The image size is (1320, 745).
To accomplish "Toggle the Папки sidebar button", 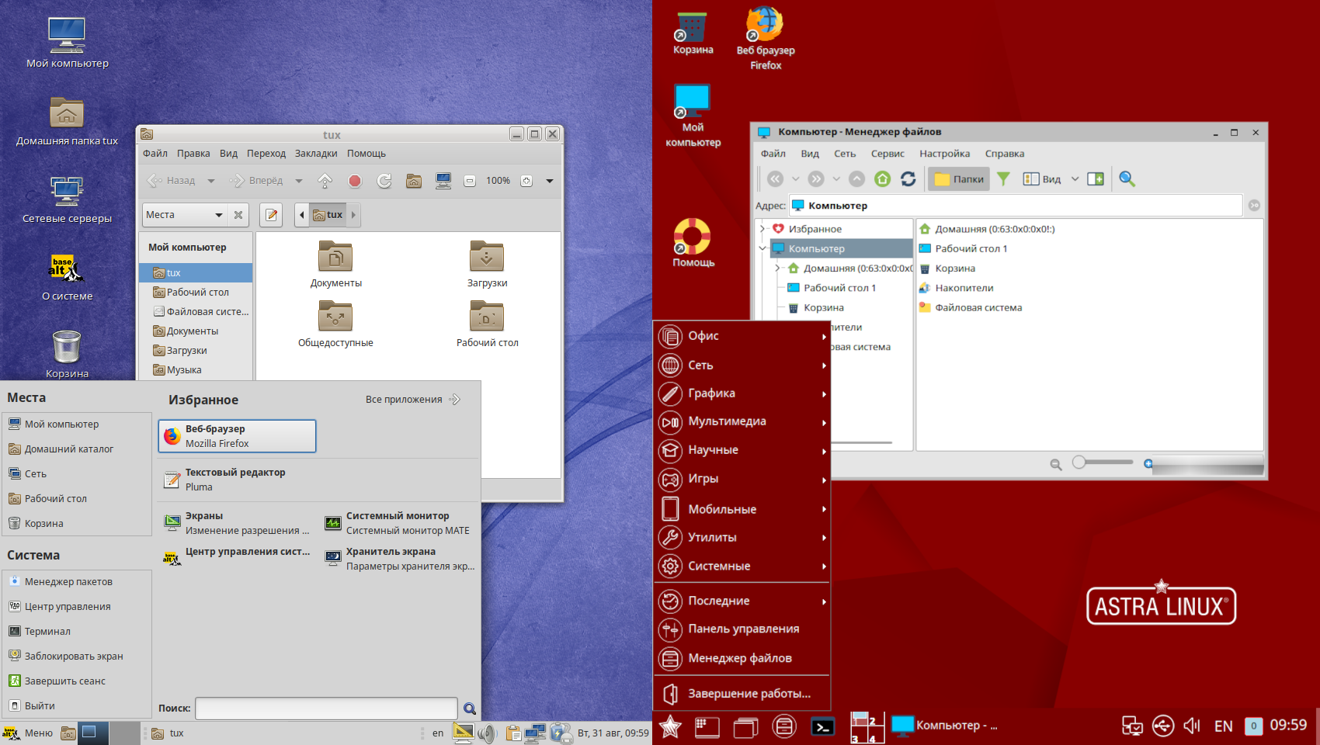I will [958, 178].
